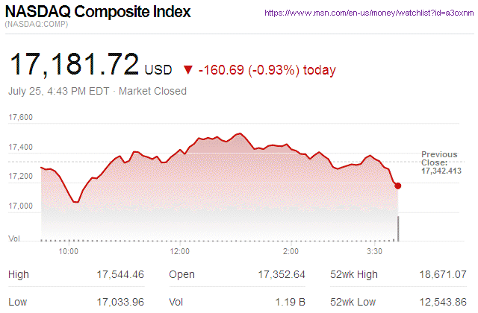Click the -160.69 (-0.93%) today change text
This screenshot has width=478, height=313.
click(x=267, y=70)
